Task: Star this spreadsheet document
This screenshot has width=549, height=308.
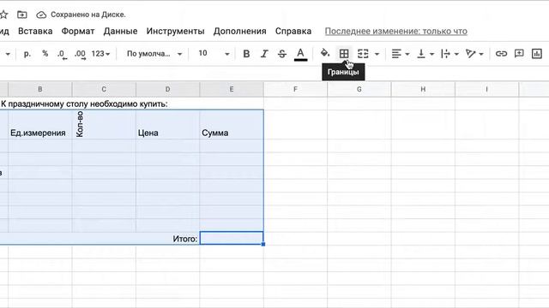Action: [3, 15]
